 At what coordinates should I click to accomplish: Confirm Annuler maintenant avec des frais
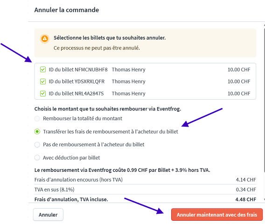pyautogui.click(x=217, y=215)
